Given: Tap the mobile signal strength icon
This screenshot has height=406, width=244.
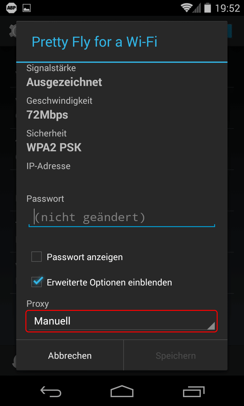Looking at the screenshot, I should [x=197, y=8].
